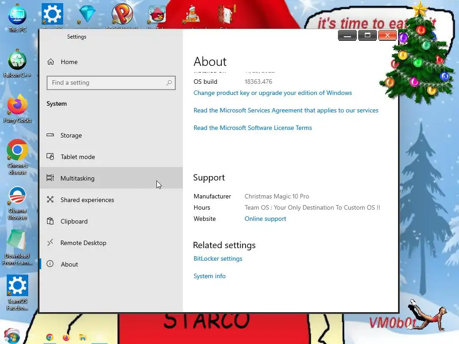Image resolution: width=459 pixels, height=344 pixels.
Task: Open the Obama Browser desktop icon
Action: tap(17, 203)
